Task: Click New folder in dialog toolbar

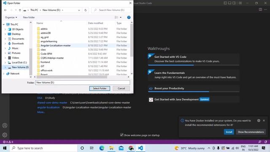Action: [x=29, y=17]
